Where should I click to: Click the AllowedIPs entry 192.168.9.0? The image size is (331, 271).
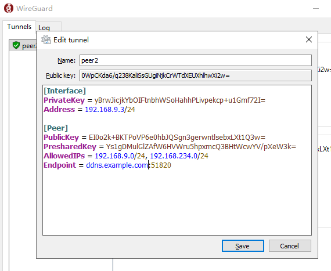(114, 156)
